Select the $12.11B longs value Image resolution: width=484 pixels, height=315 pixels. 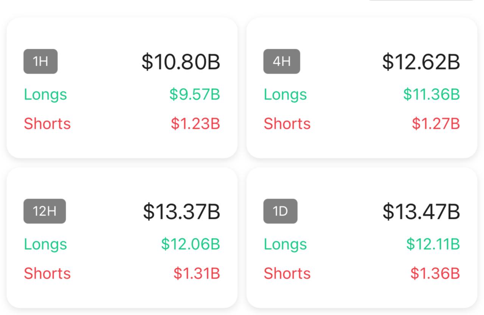(433, 244)
